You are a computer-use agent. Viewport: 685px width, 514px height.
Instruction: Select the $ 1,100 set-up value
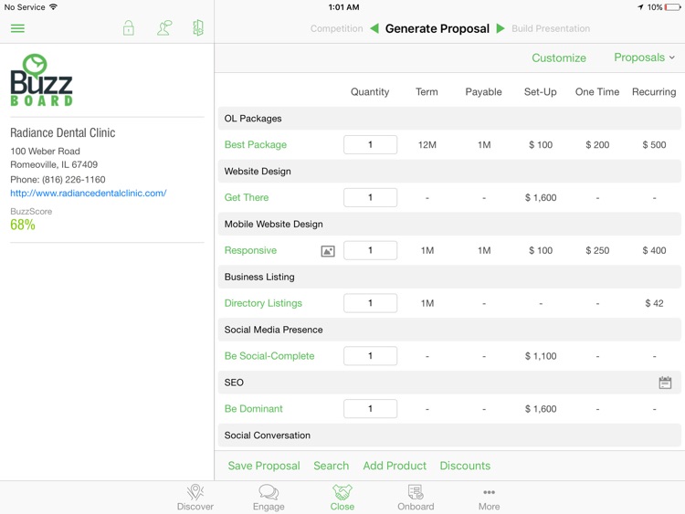click(541, 356)
